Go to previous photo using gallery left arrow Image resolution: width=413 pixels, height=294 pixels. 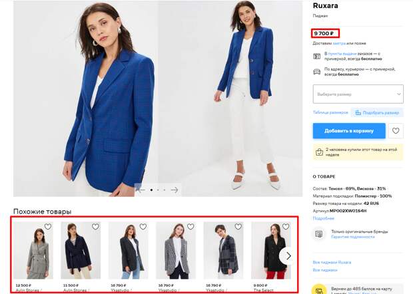pos(141,190)
